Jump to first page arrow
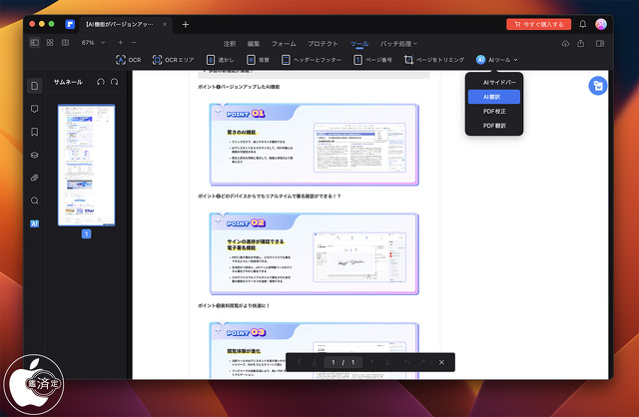Image resolution: width=639 pixels, height=417 pixels. pos(300,362)
